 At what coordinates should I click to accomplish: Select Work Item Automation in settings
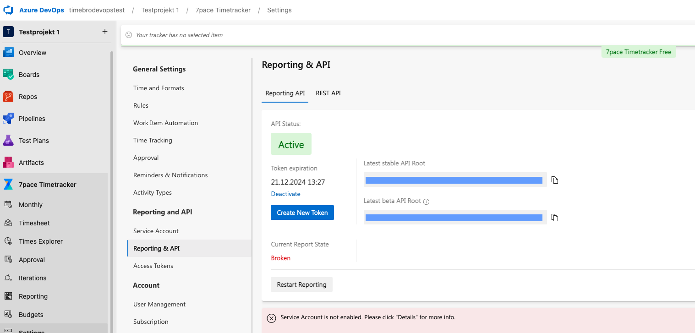(x=165, y=123)
